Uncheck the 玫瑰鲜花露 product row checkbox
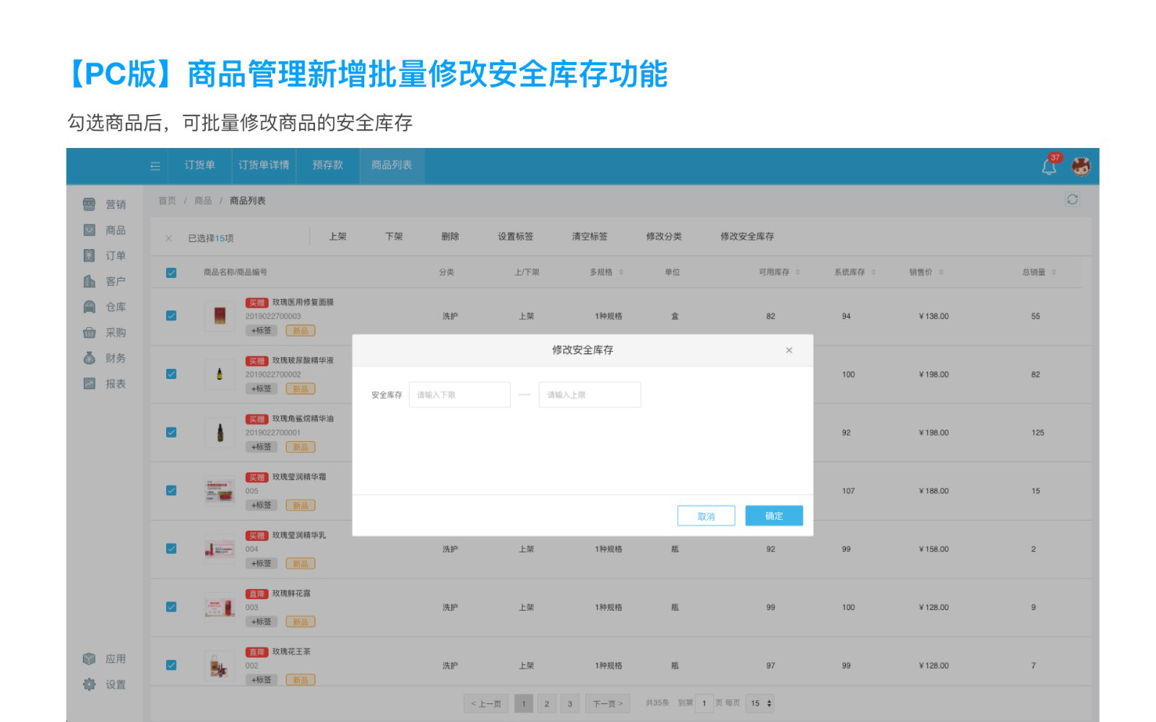The height and width of the screenshot is (722, 1156). [171, 607]
